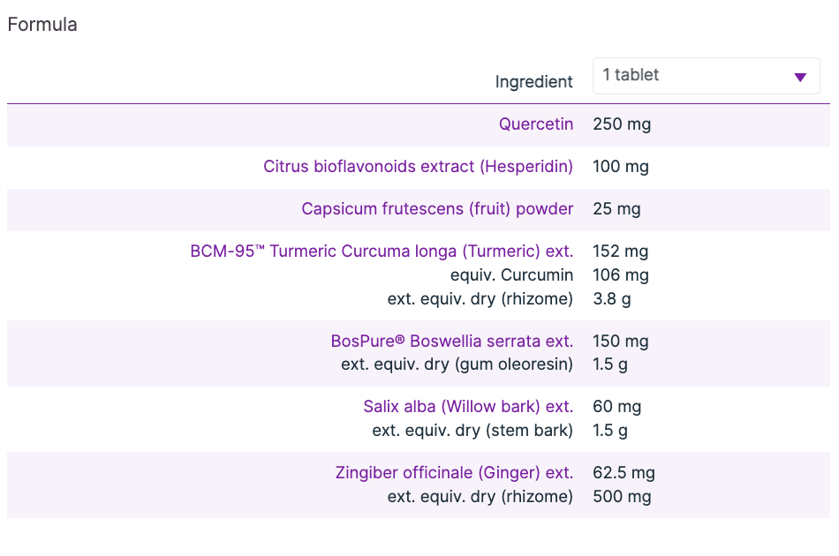The image size is (839, 556).
Task: Open the BCM-95 Turmeric Curcuma longa link
Action: point(382,252)
